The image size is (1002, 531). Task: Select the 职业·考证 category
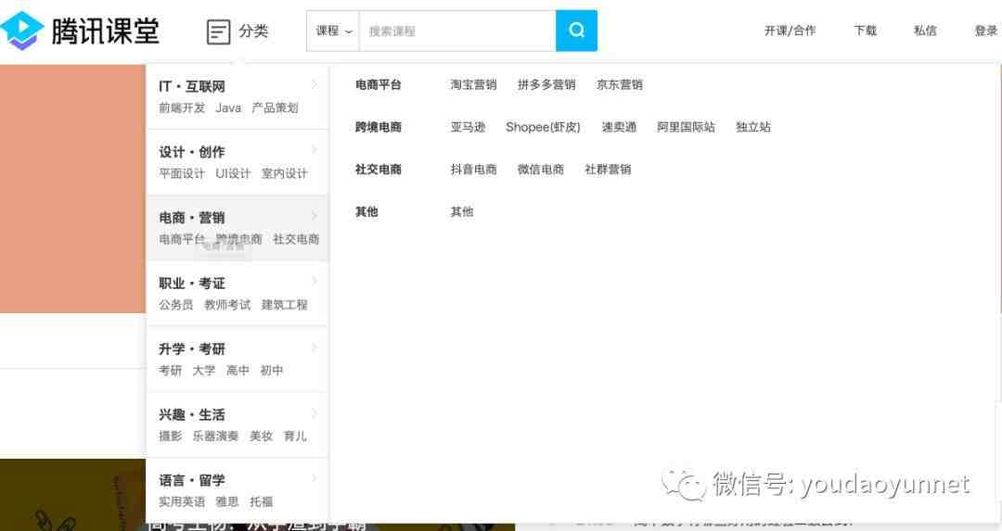click(x=192, y=284)
